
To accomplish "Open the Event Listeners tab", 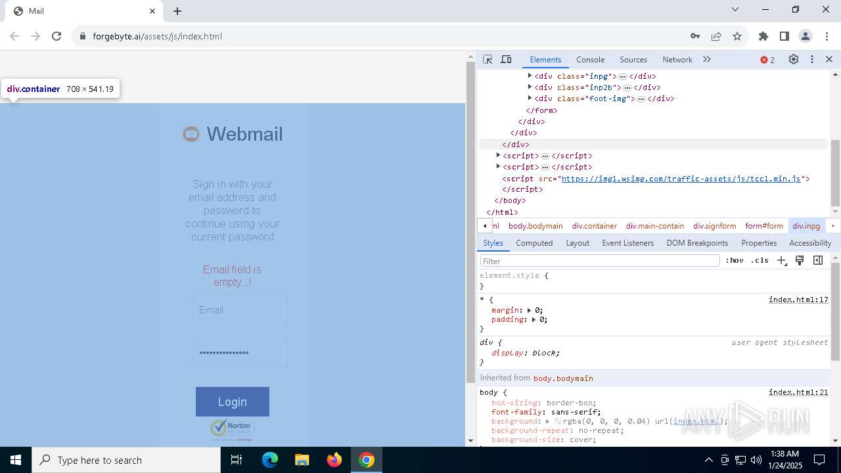I will (x=627, y=243).
